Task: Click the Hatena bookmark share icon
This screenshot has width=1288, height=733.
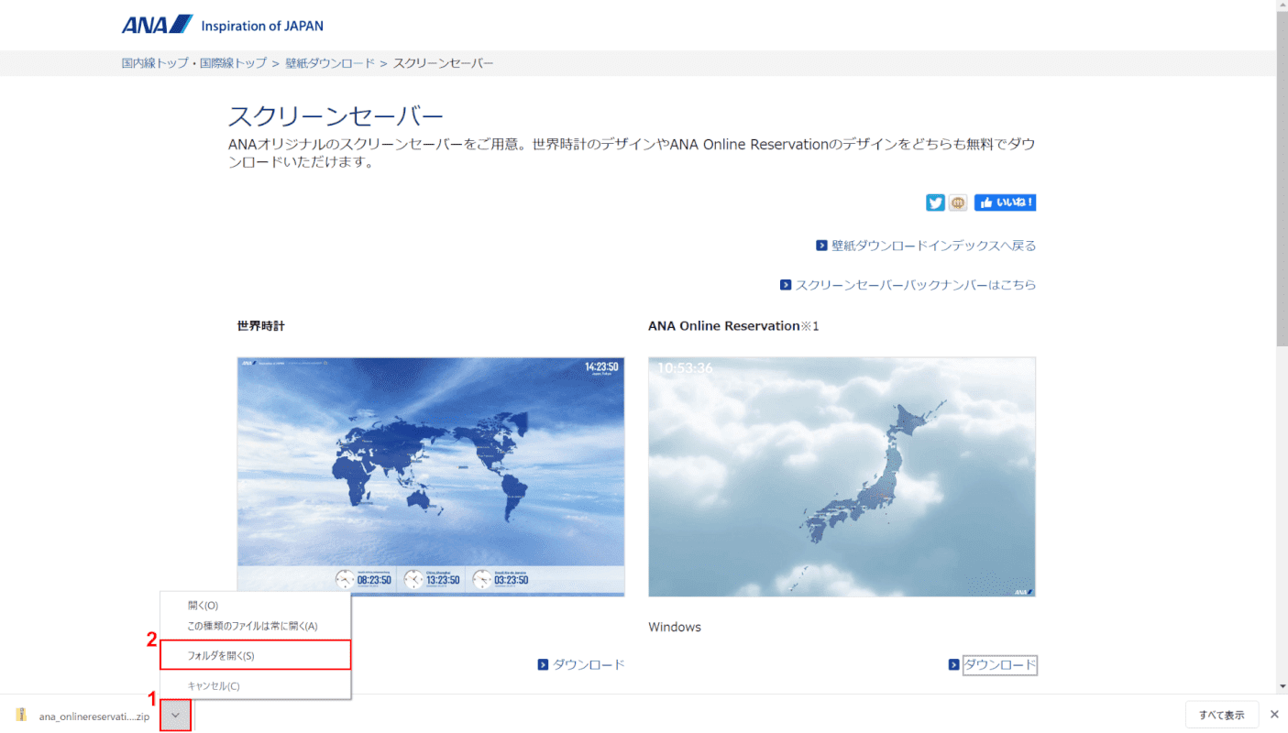Action: coord(958,202)
